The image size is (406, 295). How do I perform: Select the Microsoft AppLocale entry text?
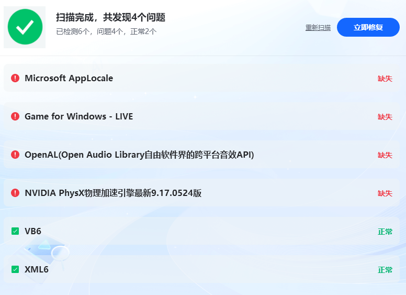pyautogui.click(x=69, y=78)
